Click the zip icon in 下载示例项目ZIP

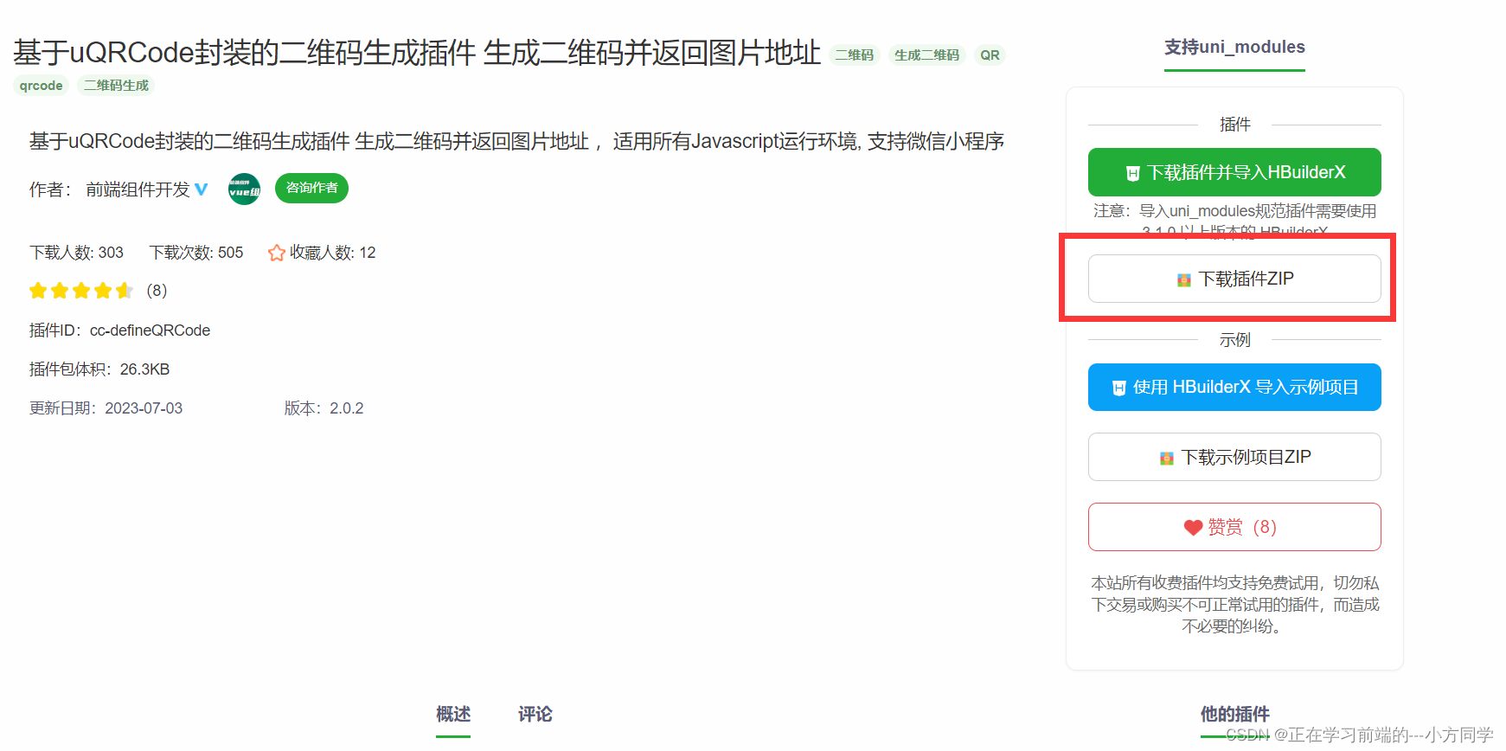point(1167,458)
